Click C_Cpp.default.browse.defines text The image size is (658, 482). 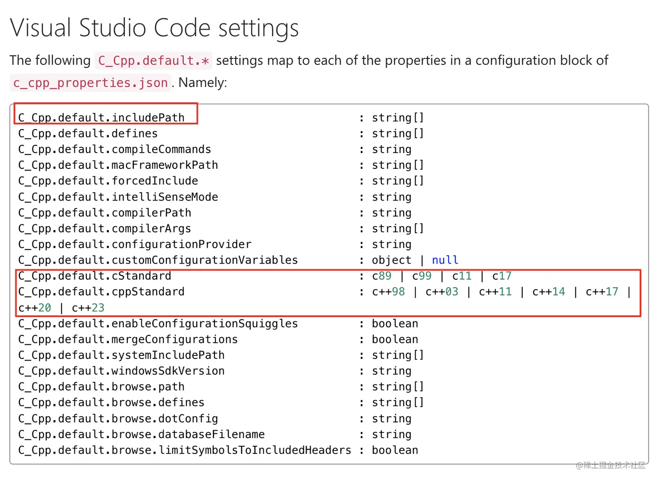click(x=111, y=403)
